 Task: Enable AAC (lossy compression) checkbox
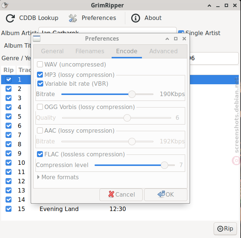coord(40,130)
